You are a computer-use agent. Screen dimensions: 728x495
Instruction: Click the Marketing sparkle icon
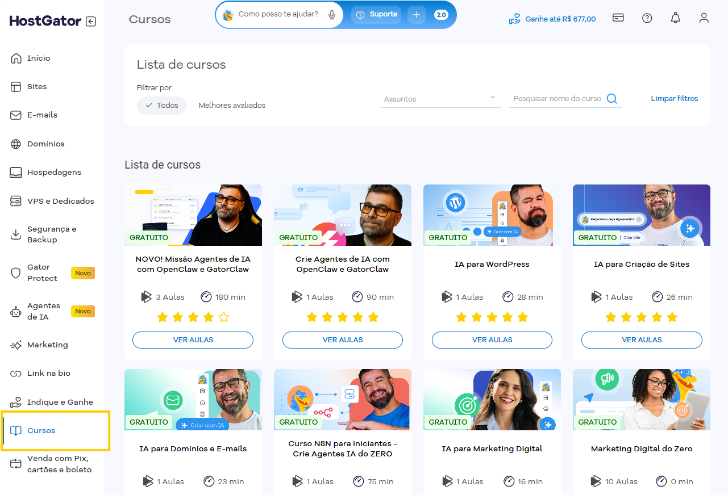point(16,345)
